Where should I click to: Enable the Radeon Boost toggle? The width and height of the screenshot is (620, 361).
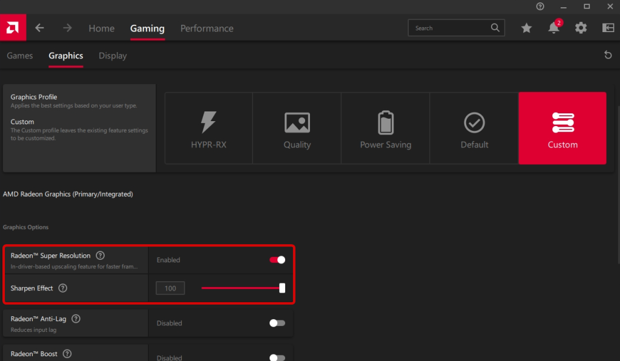point(277,357)
